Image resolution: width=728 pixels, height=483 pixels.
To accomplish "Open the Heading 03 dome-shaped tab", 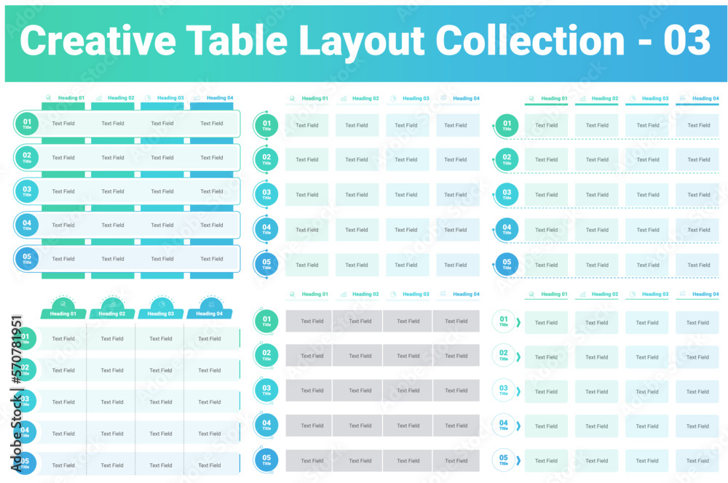I will pos(161,308).
